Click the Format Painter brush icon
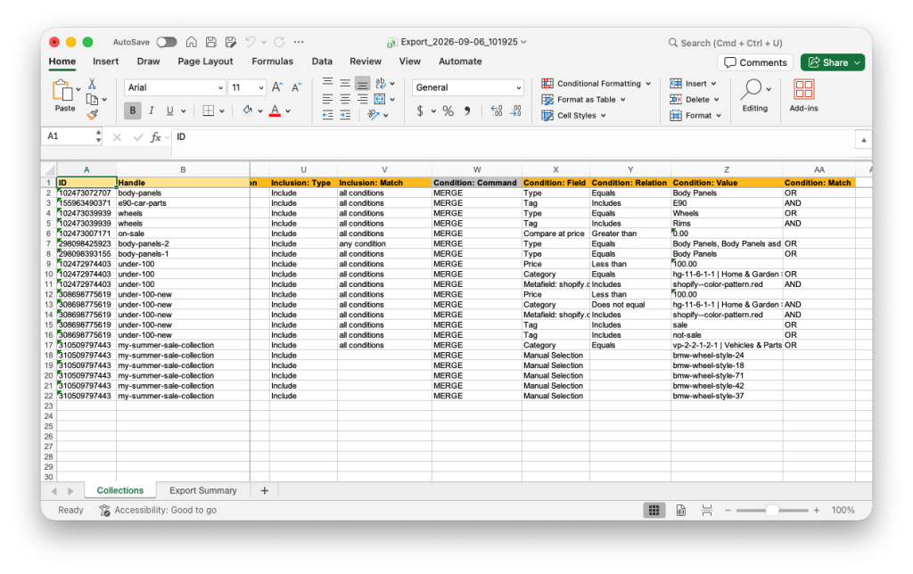The width and height of the screenshot is (913, 574). [x=92, y=115]
